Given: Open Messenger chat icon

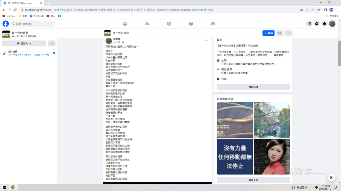Looking at the screenshot, I should coord(317,24).
